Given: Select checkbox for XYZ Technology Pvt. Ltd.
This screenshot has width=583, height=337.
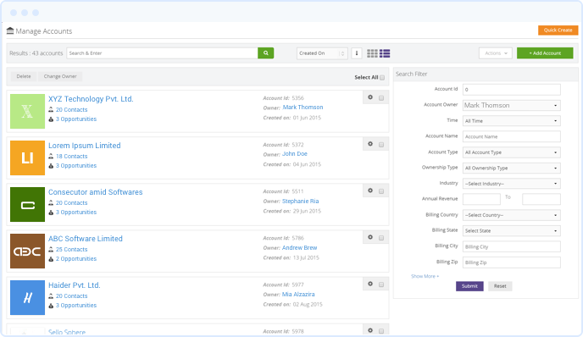Looking at the screenshot, I should tap(381, 98).
